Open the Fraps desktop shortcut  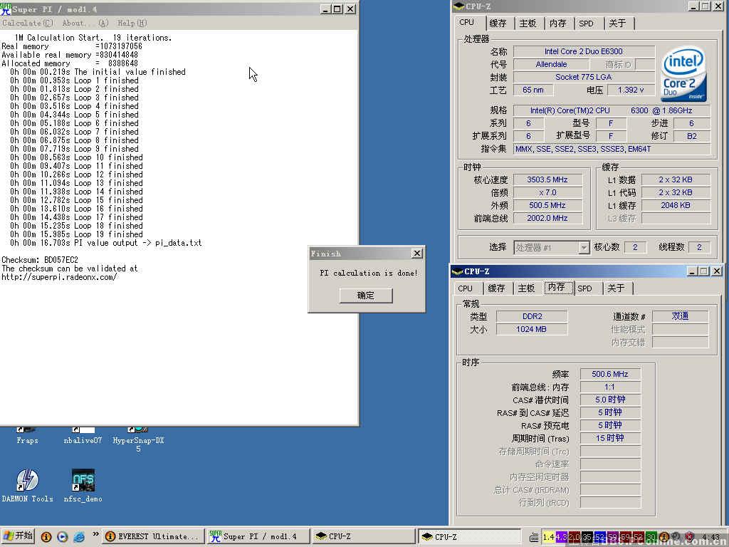pyautogui.click(x=27, y=437)
